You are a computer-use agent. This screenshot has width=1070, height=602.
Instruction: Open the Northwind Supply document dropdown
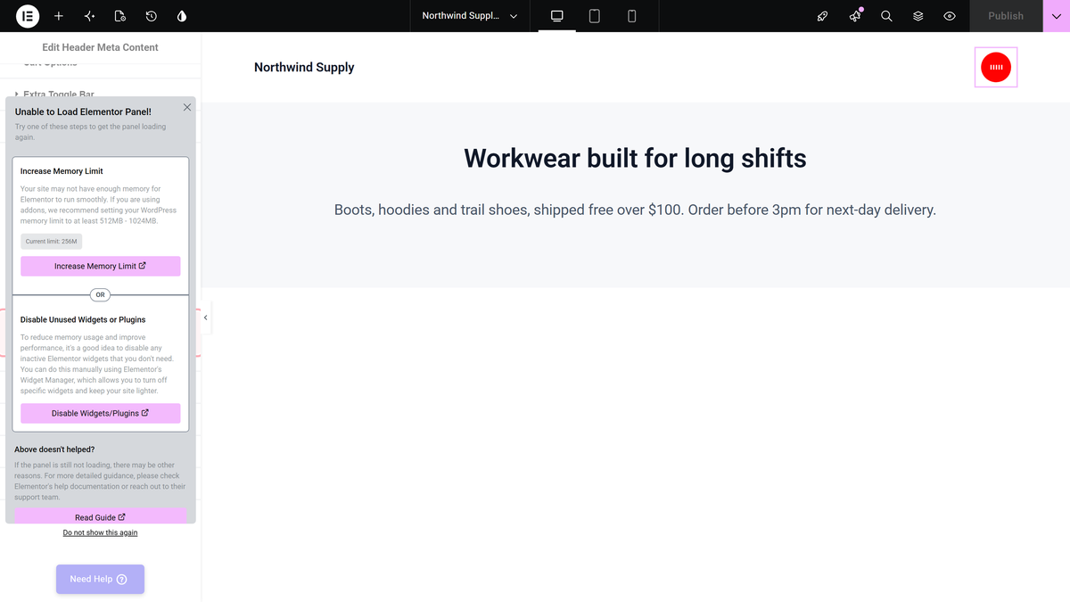click(470, 16)
